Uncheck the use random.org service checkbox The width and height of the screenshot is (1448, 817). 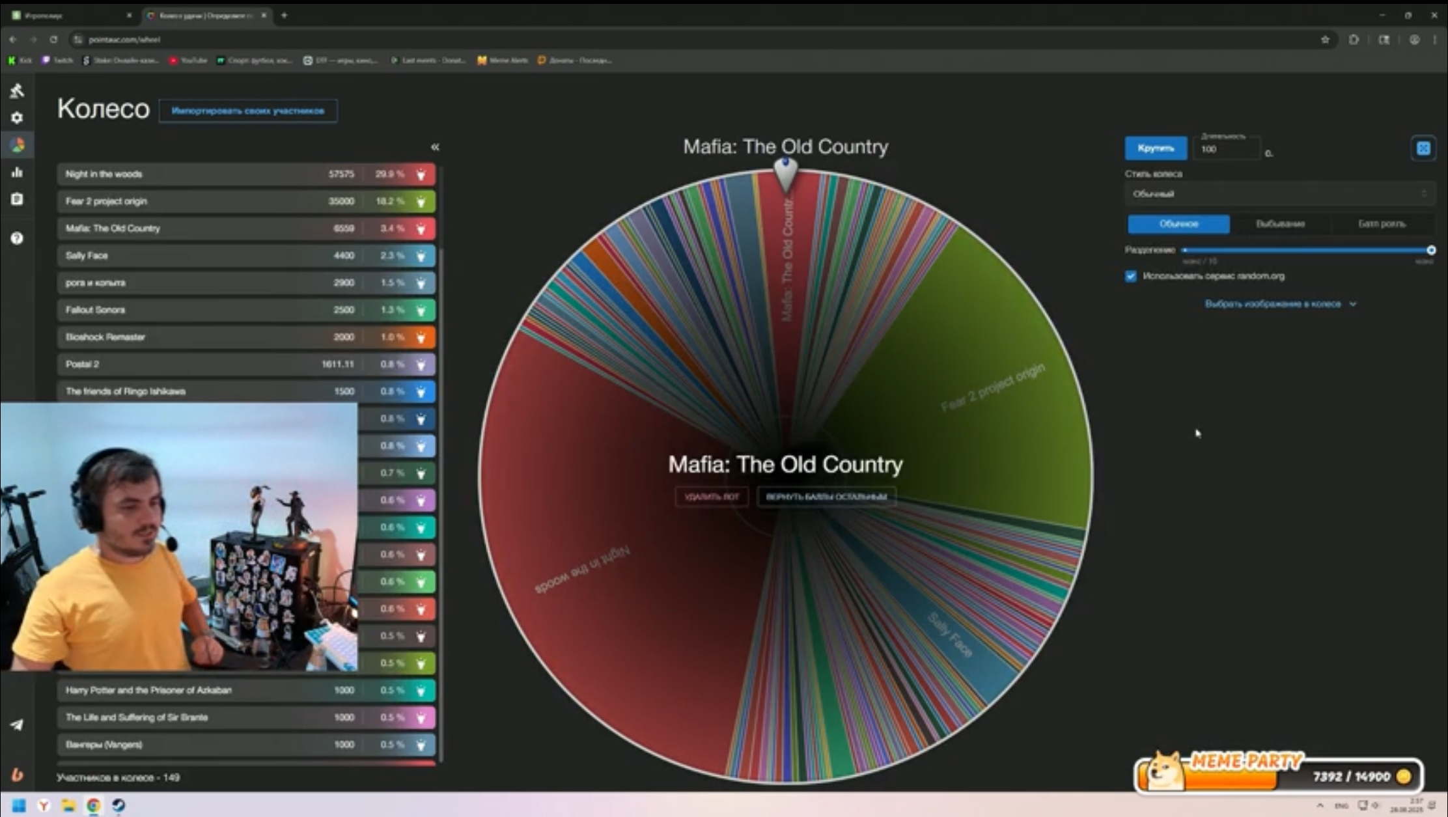pyautogui.click(x=1131, y=276)
